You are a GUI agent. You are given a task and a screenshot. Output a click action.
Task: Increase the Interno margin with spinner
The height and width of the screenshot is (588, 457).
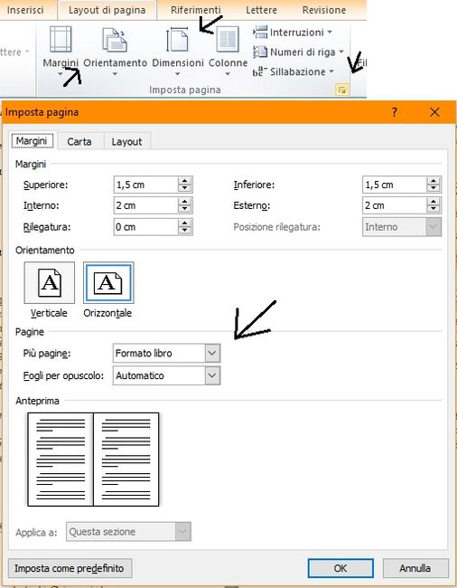pyautogui.click(x=185, y=202)
